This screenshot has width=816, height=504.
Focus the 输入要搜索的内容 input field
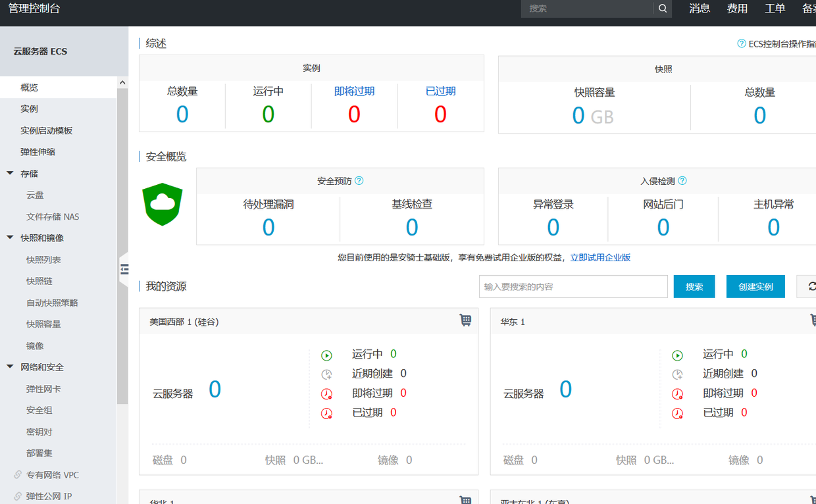[x=573, y=286]
